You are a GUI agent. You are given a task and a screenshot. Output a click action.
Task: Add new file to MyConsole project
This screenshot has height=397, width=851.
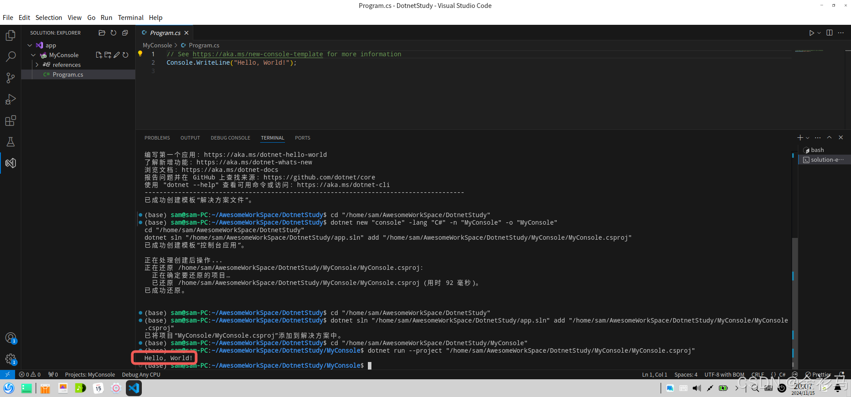99,55
